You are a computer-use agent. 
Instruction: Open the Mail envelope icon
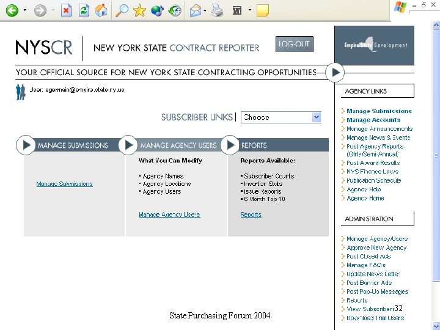click(x=196, y=10)
